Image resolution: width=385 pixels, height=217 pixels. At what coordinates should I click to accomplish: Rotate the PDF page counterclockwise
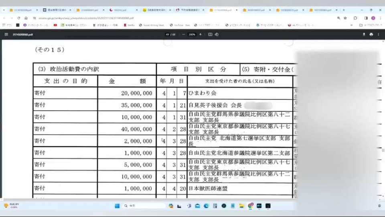click(x=217, y=35)
